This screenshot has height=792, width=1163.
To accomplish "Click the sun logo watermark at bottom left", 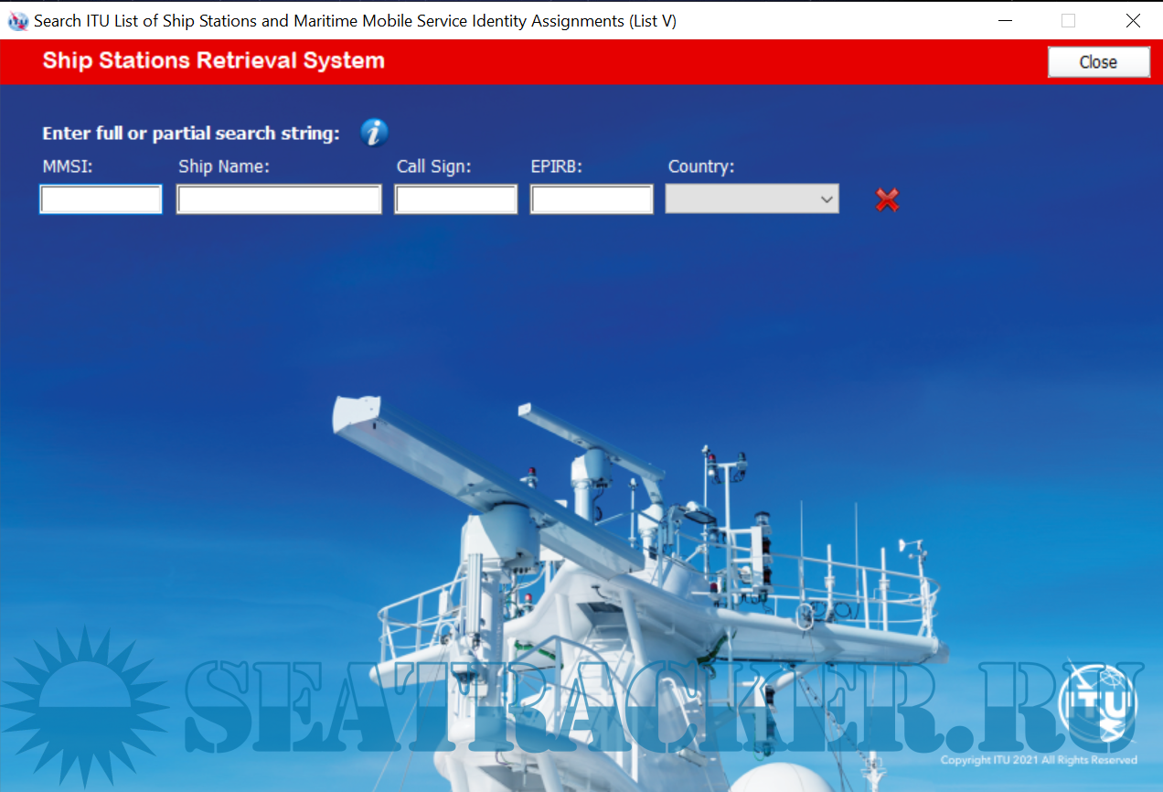I will click(84, 706).
